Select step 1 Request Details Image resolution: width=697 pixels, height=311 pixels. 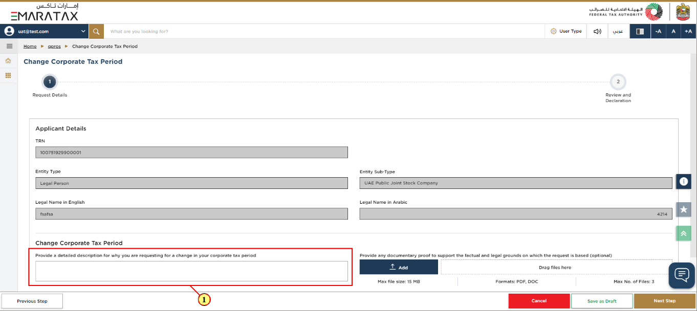pyautogui.click(x=50, y=82)
